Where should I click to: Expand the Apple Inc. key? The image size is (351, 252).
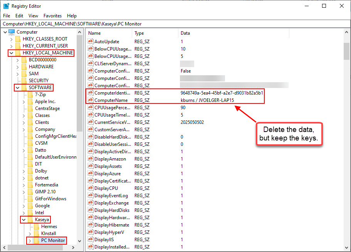pyautogui.click(x=24, y=101)
